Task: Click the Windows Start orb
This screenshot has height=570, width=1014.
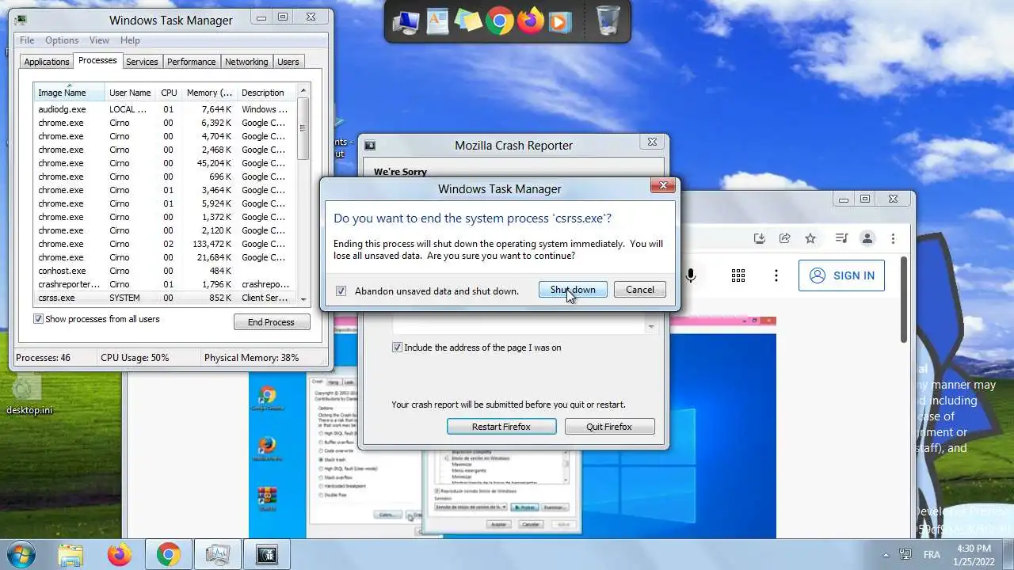Action: [21, 554]
